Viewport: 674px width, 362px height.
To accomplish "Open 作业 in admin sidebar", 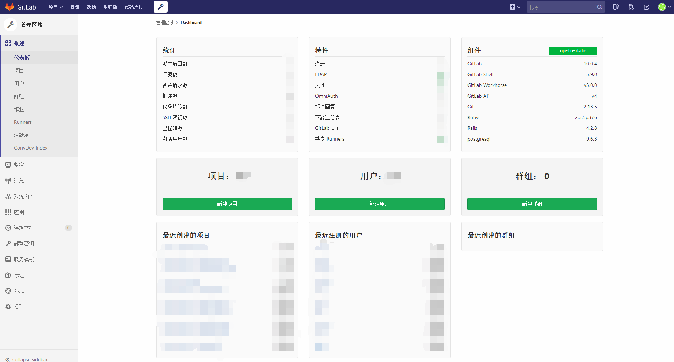I will tap(19, 109).
